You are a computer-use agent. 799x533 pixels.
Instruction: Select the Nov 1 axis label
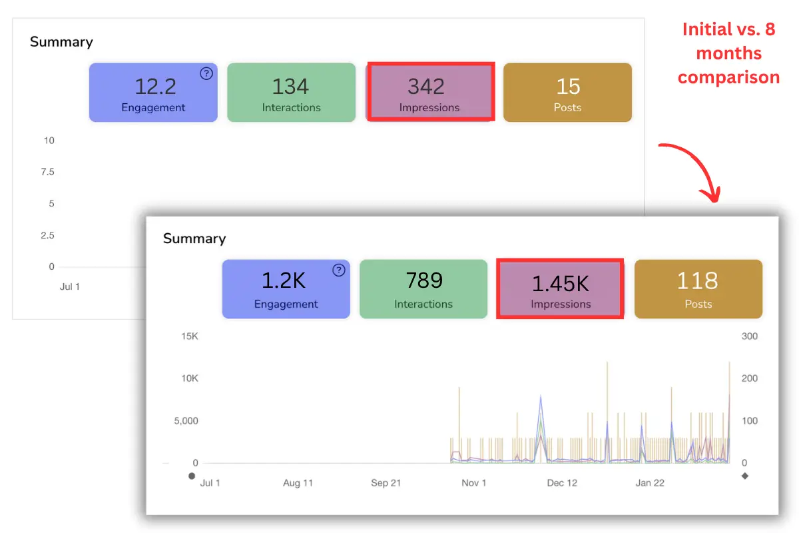click(x=473, y=482)
